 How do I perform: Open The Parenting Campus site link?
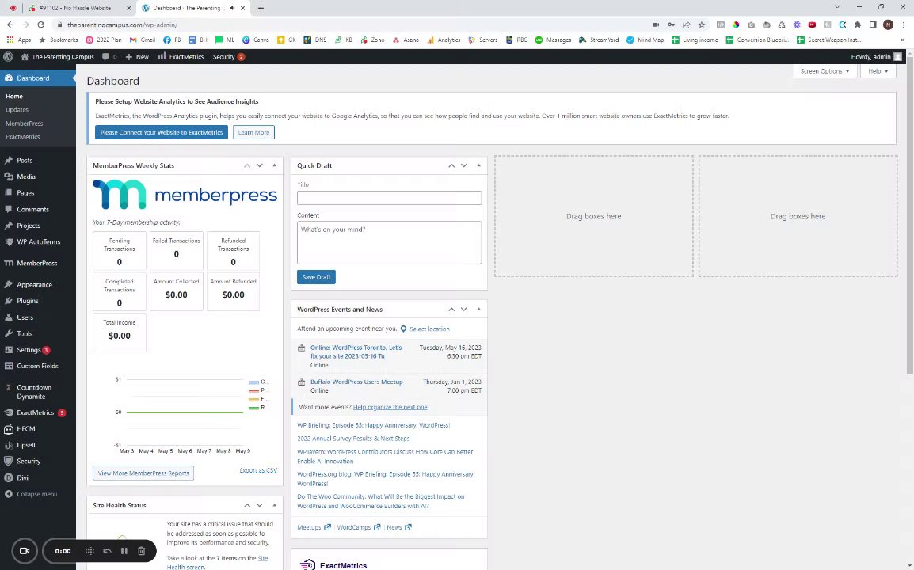(x=57, y=56)
